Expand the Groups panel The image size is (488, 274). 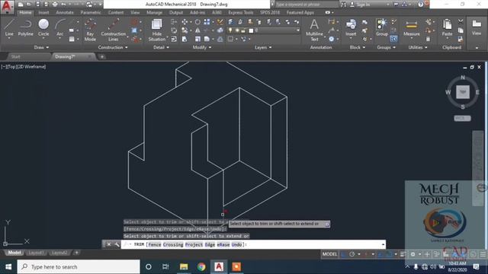pos(387,47)
